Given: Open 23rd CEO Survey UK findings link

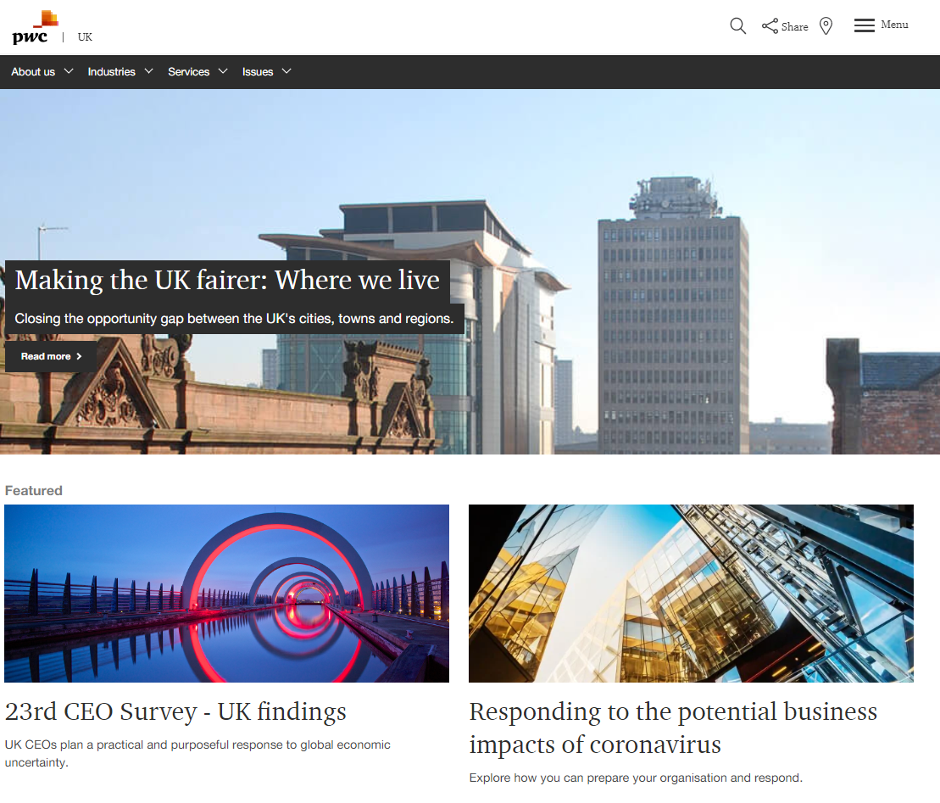Looking at the screenshot, I should click(x=175, y=711).
